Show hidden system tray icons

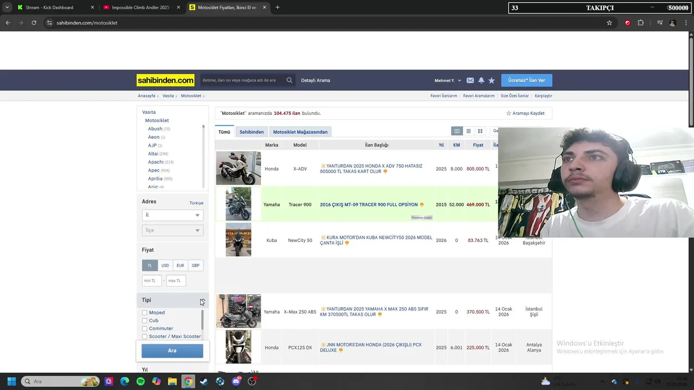pos(602,381)
